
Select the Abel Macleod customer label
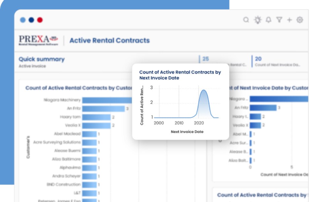tap(67, 134)
